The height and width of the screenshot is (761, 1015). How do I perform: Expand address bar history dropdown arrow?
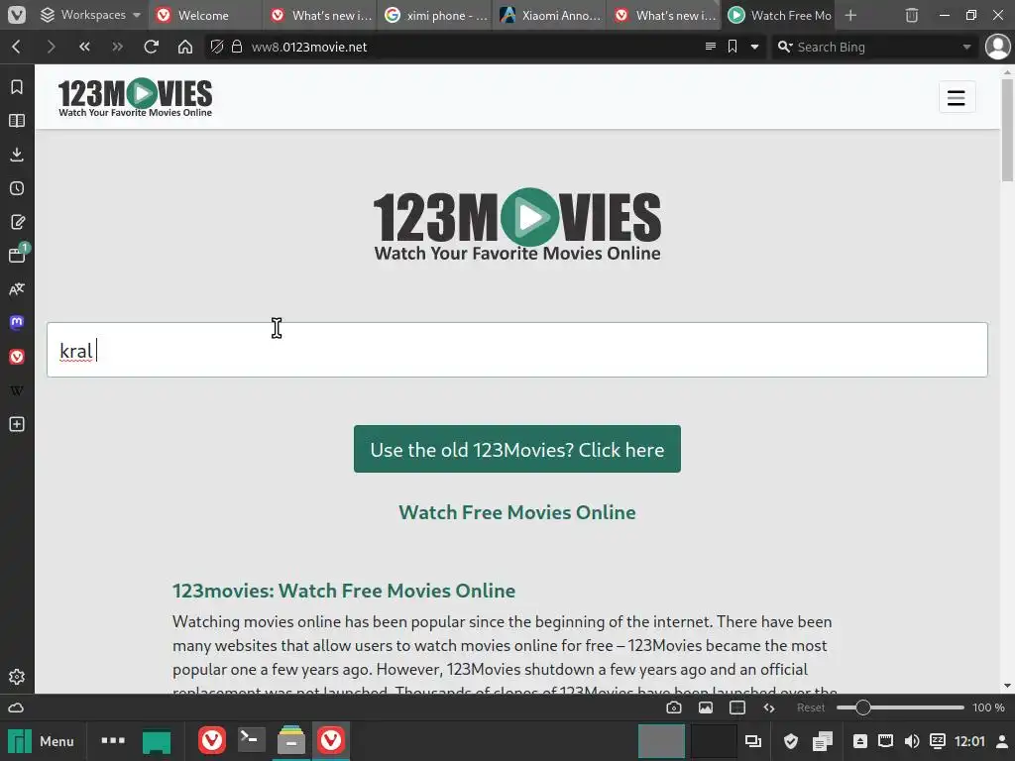click(754, 47)
